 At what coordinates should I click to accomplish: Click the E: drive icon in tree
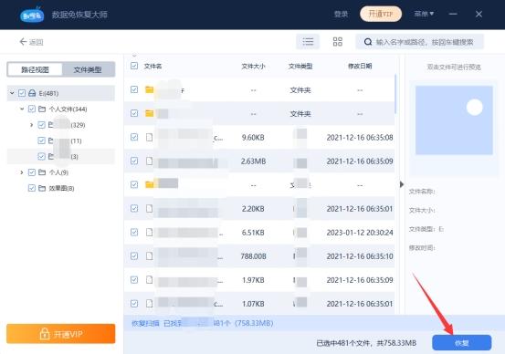click(32, 93)
